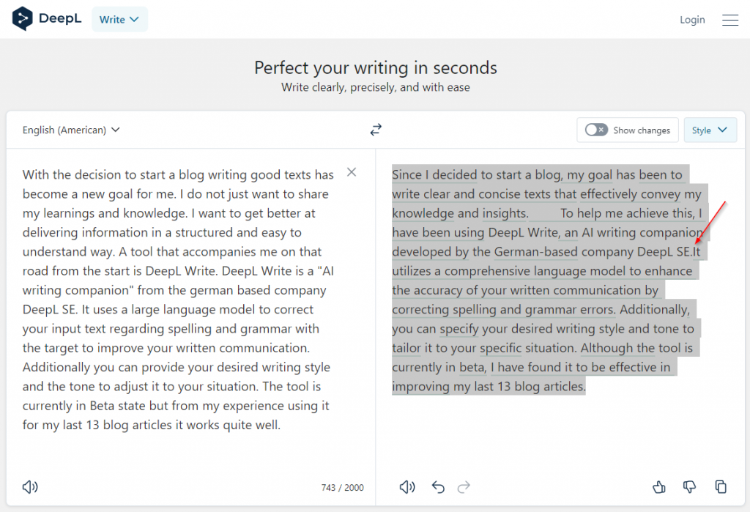Give thumbs down feedback
The image size is (750, 512).
[x=689, y=487]
